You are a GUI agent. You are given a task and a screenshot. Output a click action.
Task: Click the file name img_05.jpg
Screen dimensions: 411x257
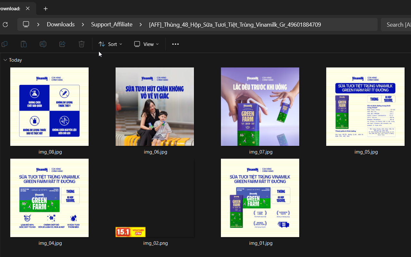click(366, 152)
